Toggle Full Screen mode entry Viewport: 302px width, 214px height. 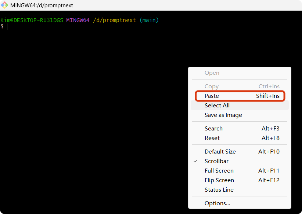pos(240,171)
